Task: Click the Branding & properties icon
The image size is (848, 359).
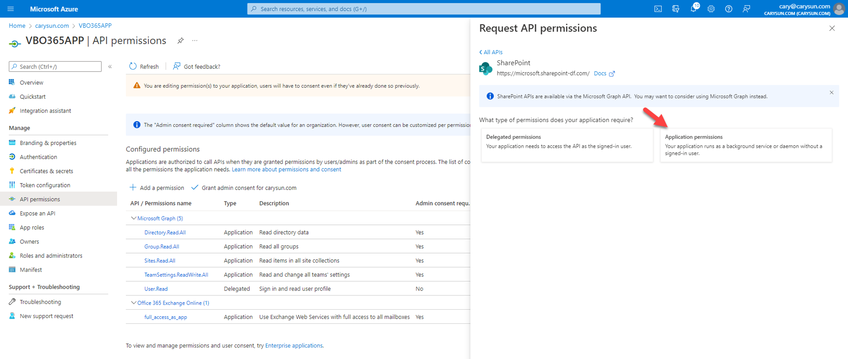Action: point(12,143)
